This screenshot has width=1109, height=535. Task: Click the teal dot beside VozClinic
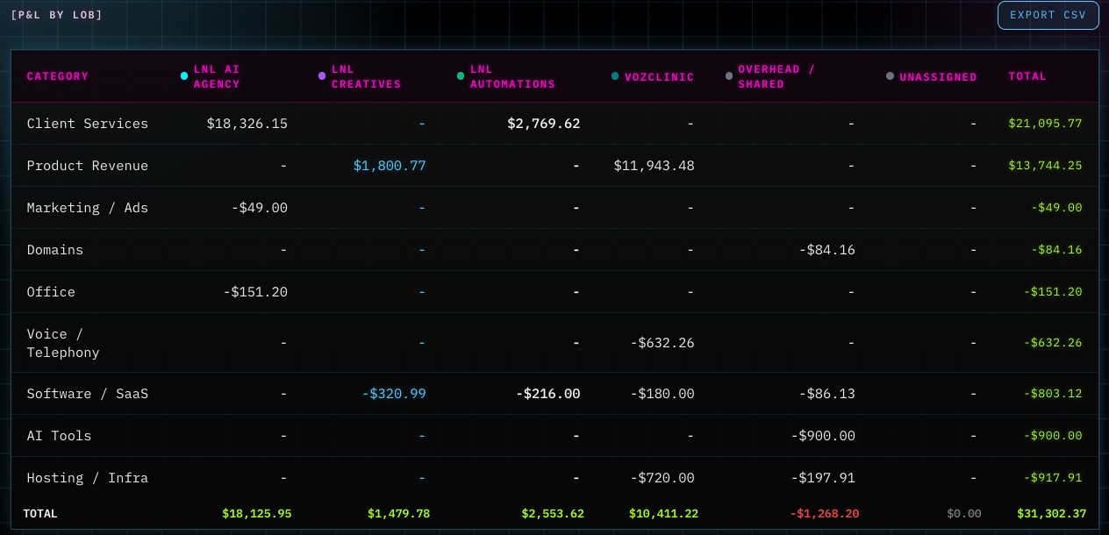point(615,76)
